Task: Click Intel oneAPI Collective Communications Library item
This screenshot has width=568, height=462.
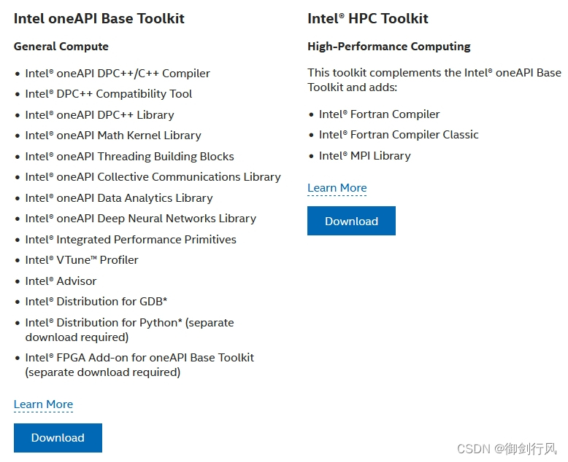Action: pos(153,177)
